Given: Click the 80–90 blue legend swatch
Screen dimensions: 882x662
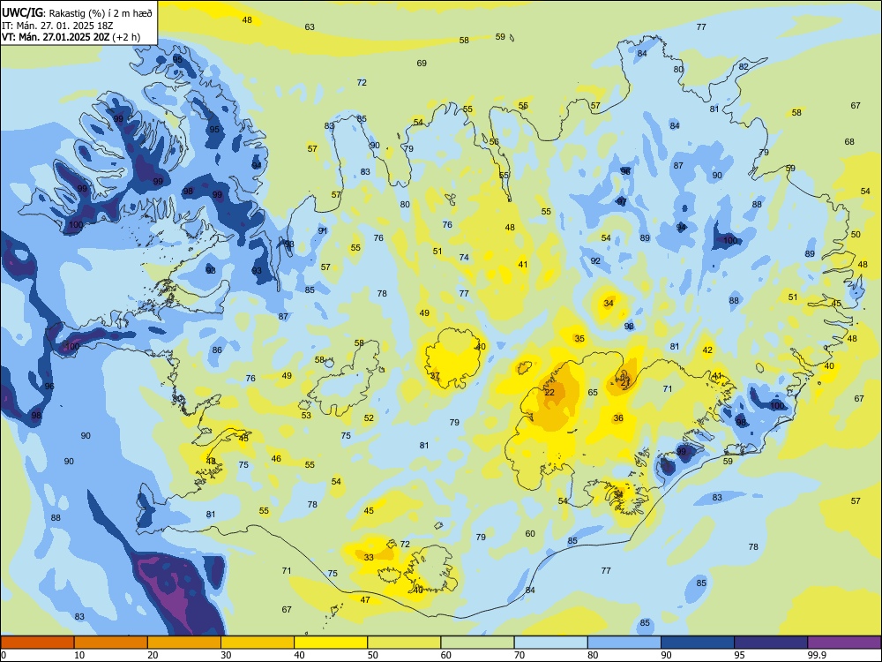Looking at the screenshot, I should [624, 643].
